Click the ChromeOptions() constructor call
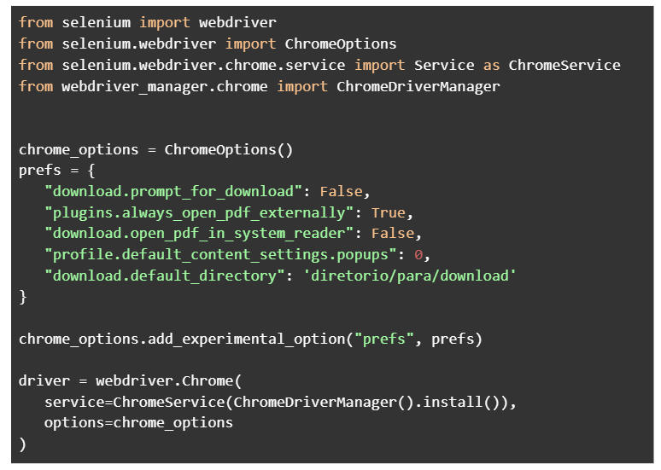This screenshot has width=661, height=470. point(229,149)
